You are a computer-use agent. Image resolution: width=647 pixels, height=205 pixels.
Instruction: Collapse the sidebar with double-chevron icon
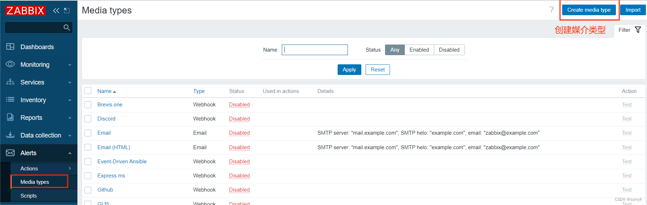click(56, 11)
